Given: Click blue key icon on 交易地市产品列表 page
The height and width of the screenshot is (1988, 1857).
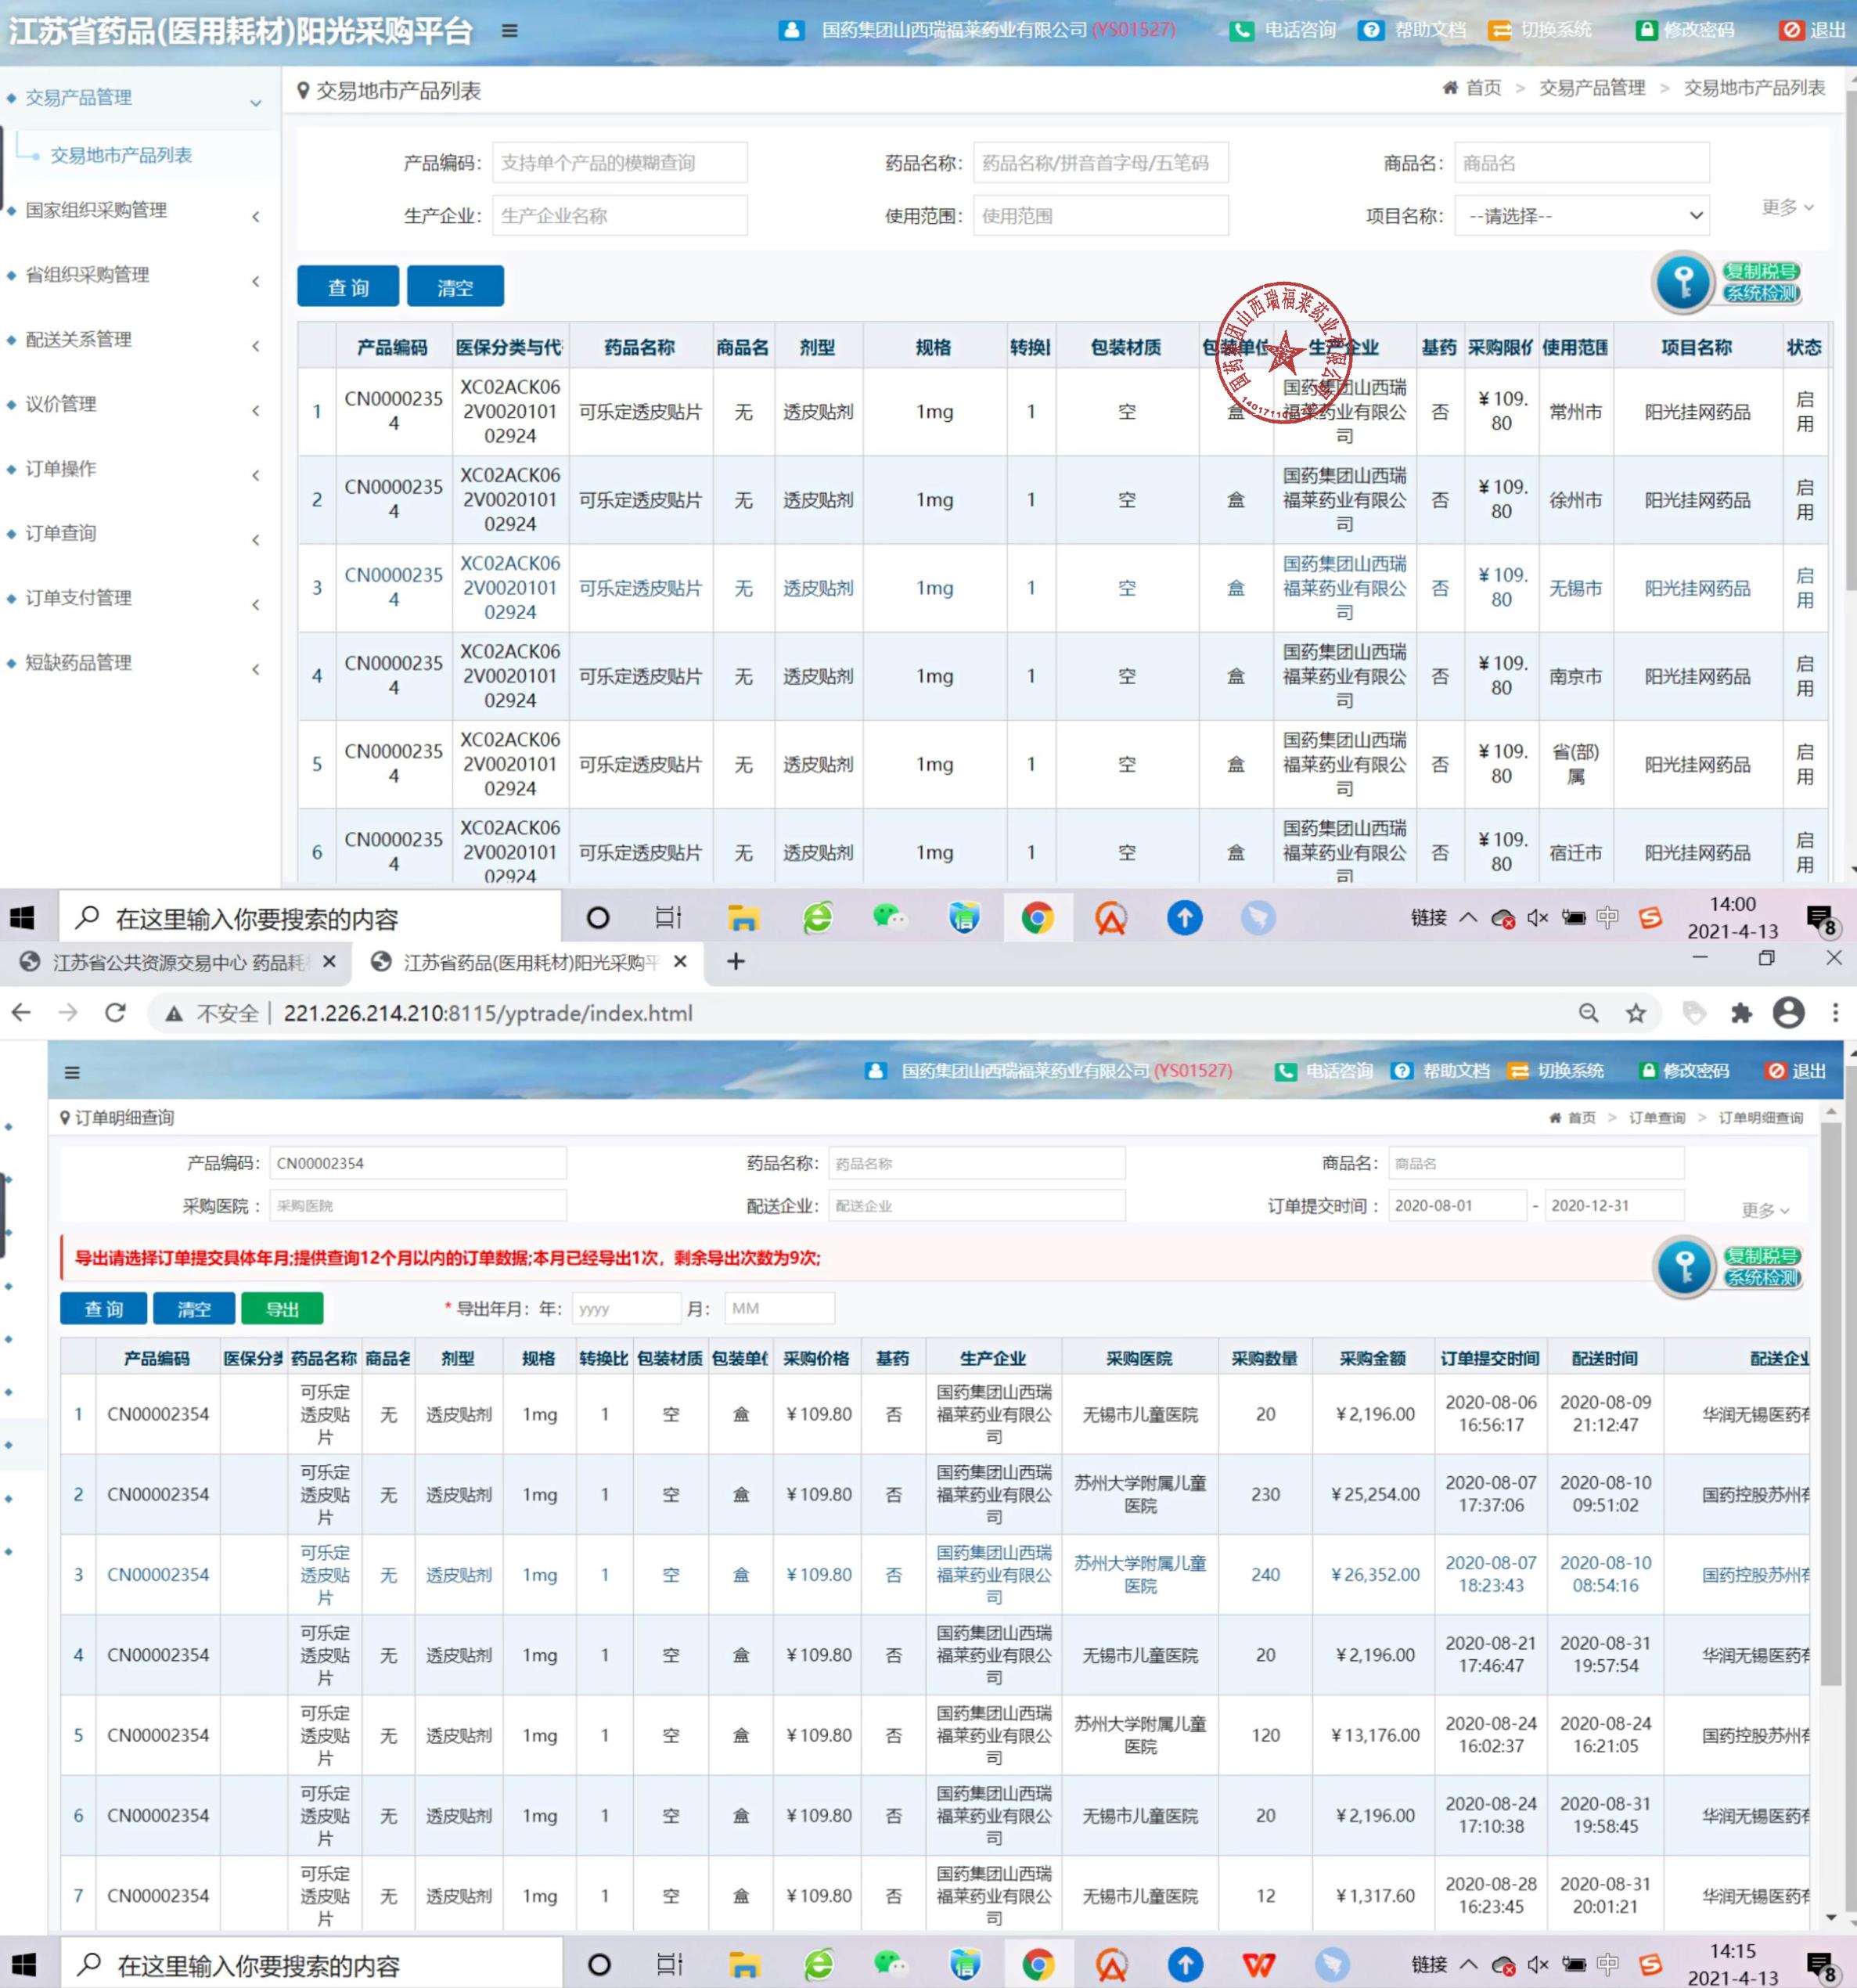Looking at the screenshot, I should point(1684,282).
